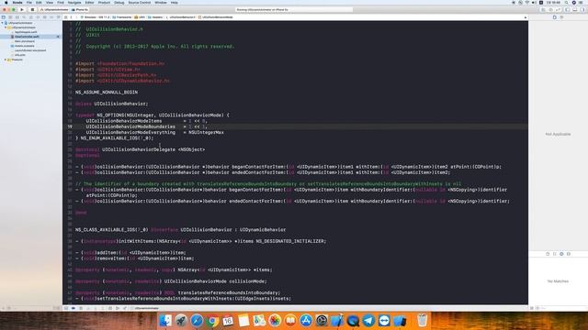Switch to the version editor mode
This screenshot has width=588, height=330.
(x=558, y=9)
